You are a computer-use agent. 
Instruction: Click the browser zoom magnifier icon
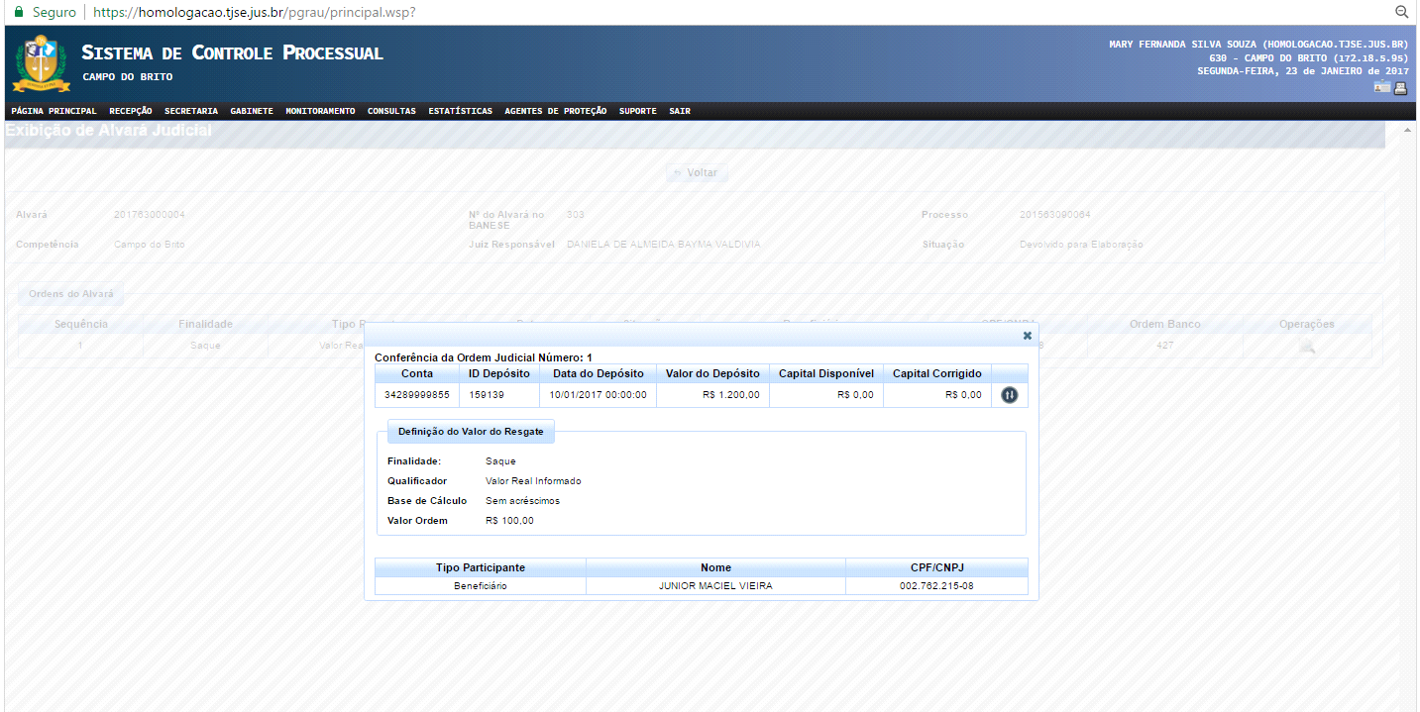click(1401, 12)
